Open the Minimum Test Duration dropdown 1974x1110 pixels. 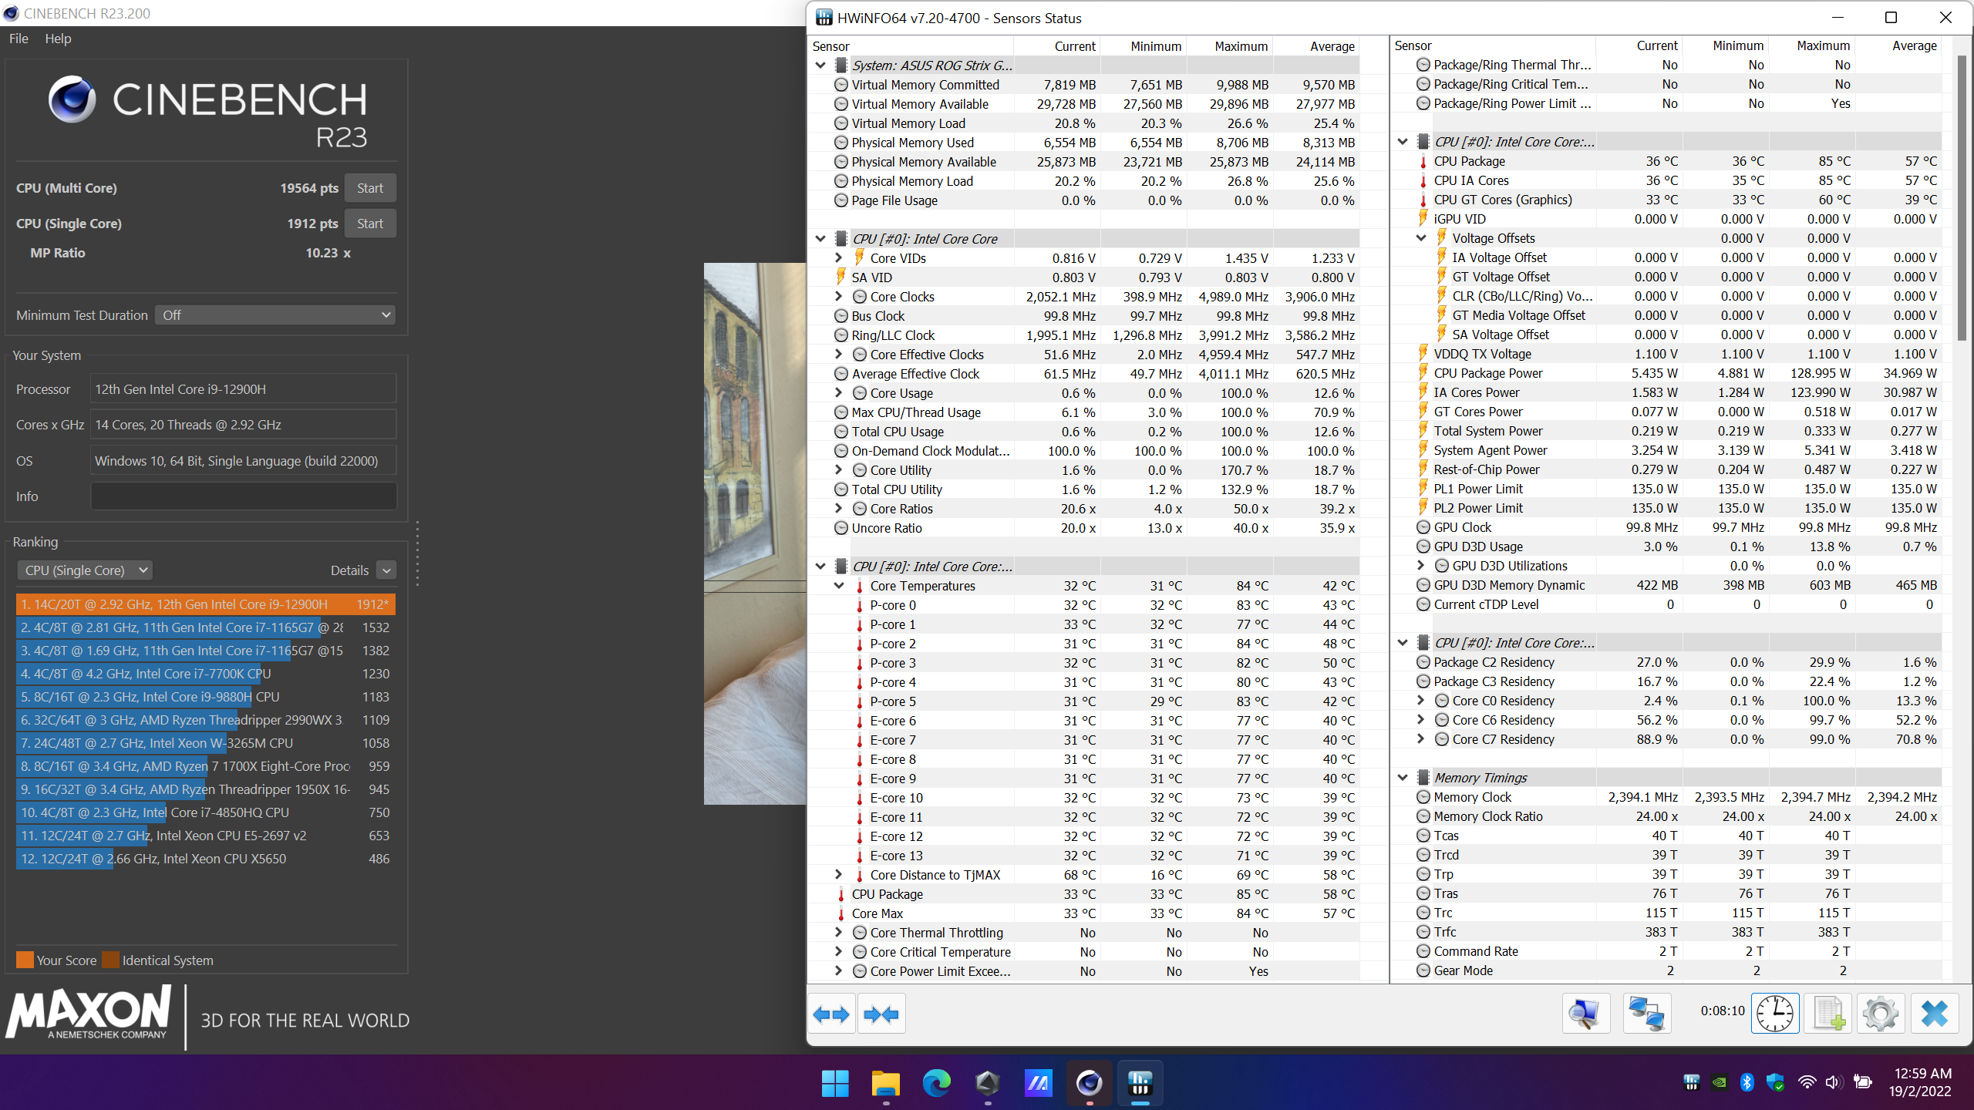(x=275, y=315)
